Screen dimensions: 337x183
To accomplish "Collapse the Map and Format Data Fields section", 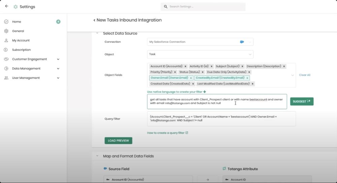I will tap(97, 156).
